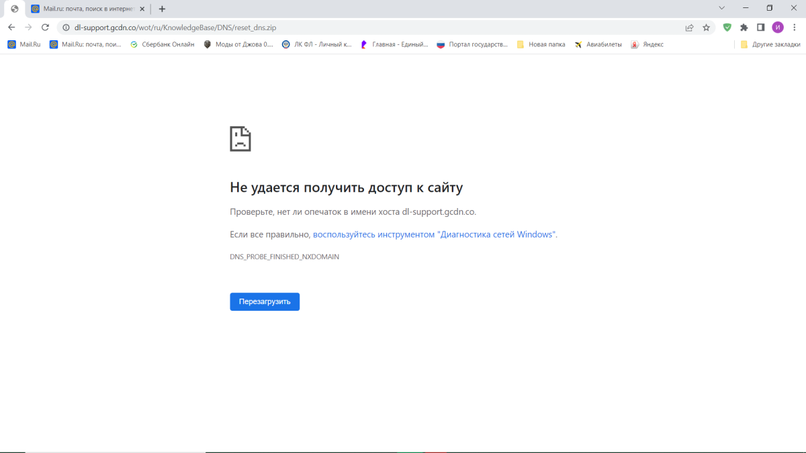Click the Перезагрузить button
This screenshot has width=806, height=453.
[x=265, y=301]
